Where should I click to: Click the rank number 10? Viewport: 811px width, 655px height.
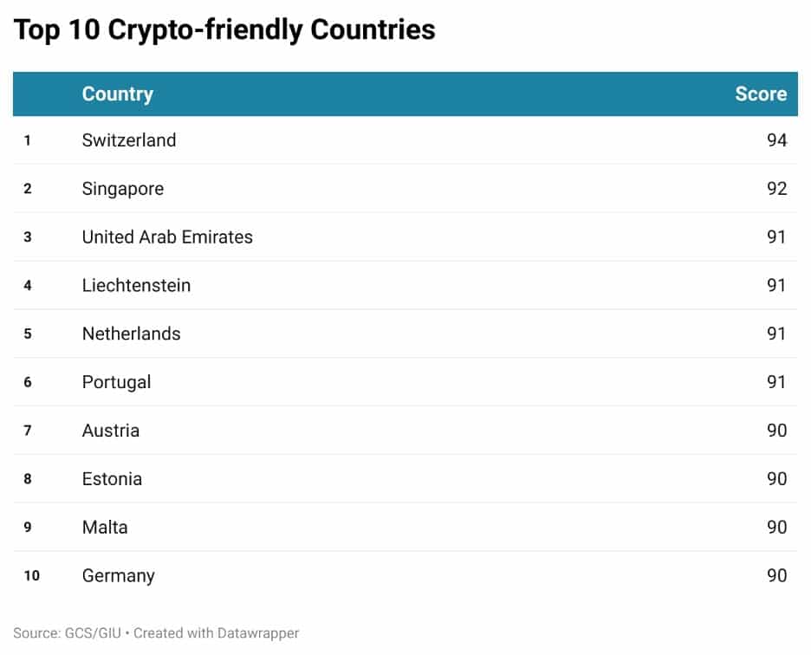point(31,576)
